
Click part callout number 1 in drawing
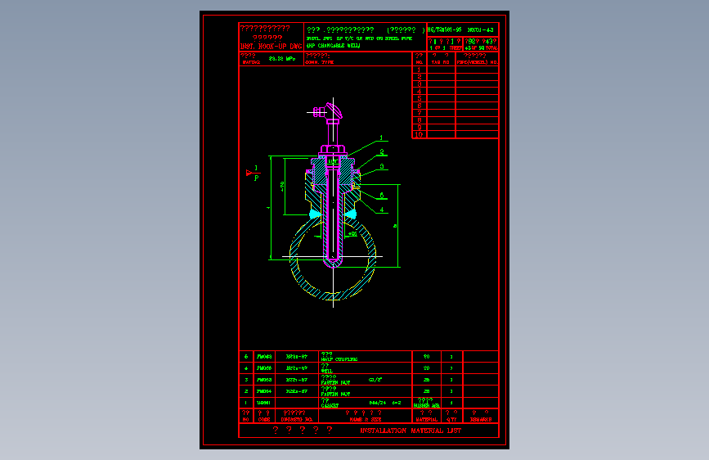pyautogui.click(x=381, y=138)
